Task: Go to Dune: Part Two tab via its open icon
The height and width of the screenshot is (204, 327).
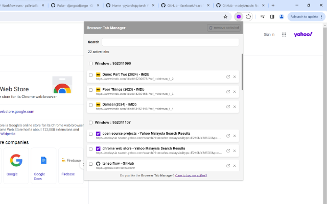Action: pos(228,77)
